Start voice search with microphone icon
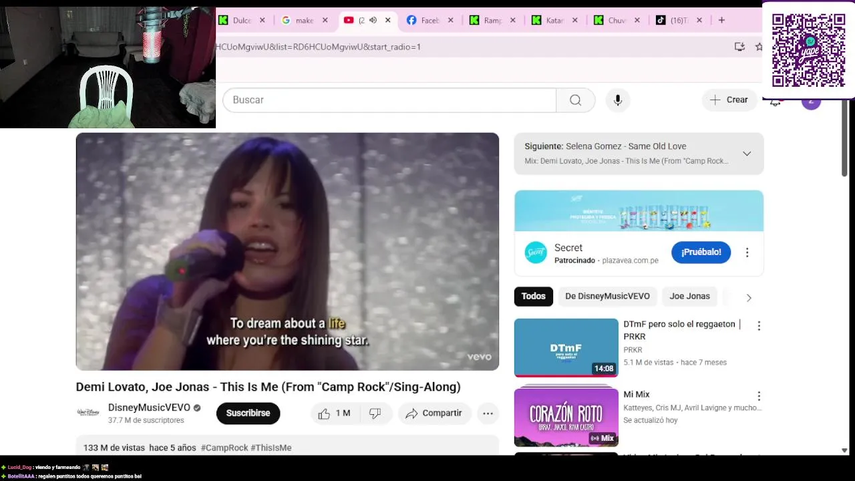The image size is (855, 481). 618,100
